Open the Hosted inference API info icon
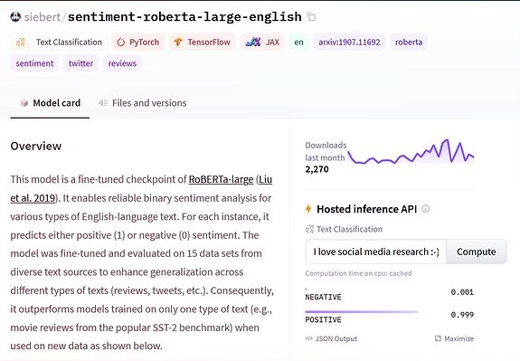Viewport: 520px width, 361px height. tap(425, 209)
